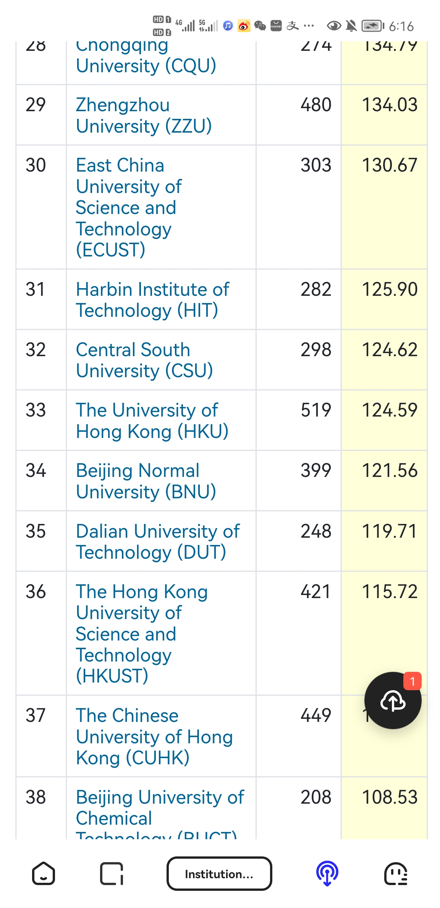Open East China University of Science and Technology link
This screenshot has width=440, height=908.
[129, 208]
